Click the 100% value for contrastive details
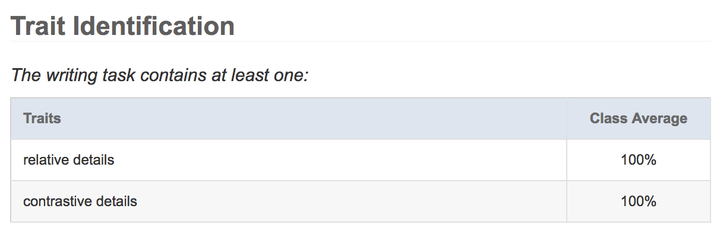This screenshot has height=231, width=720. coord(639,201)
